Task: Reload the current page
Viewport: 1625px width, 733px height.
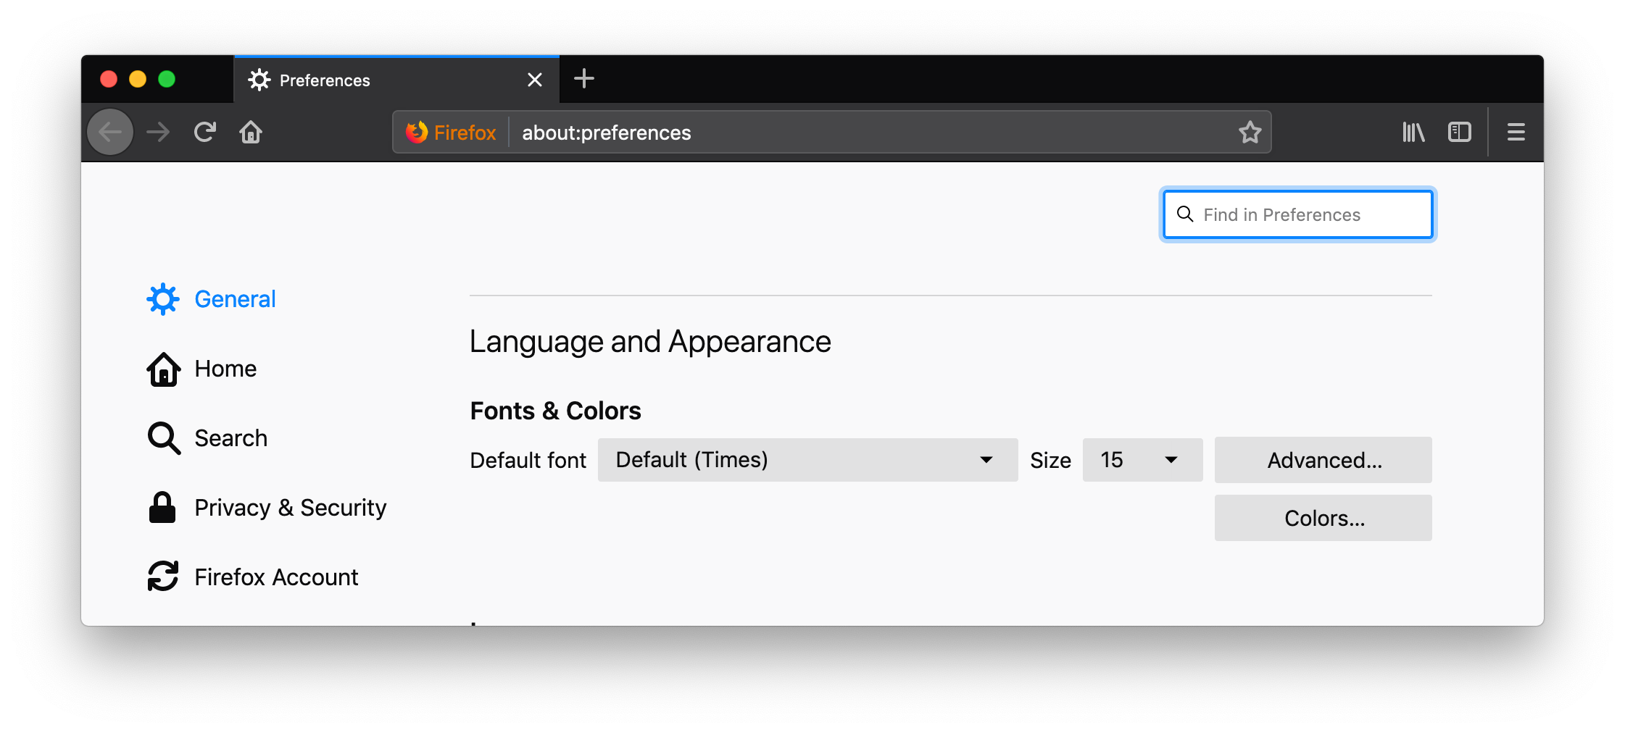Action: 205,133
